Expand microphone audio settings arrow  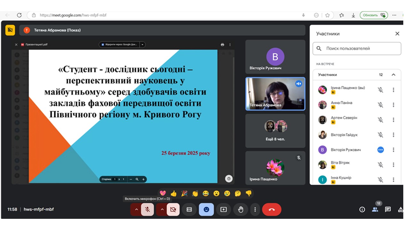point(136,210)
